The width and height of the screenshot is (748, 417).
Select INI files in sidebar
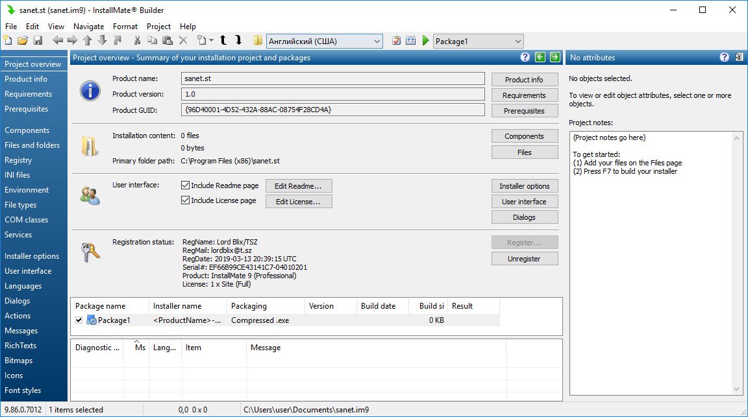(17, 175)
